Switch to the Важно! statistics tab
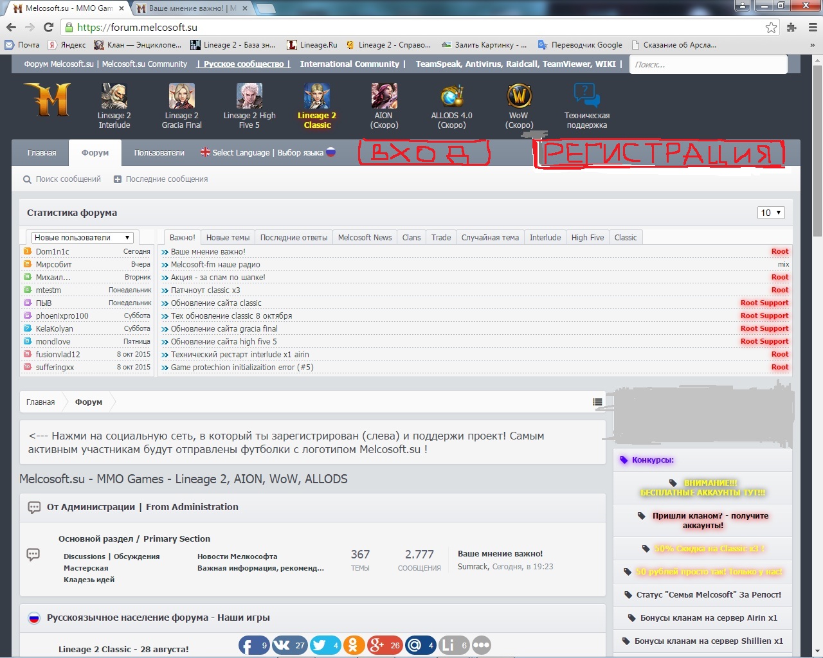This screenshot has width=823, height=658. click(x=183, y=237)
